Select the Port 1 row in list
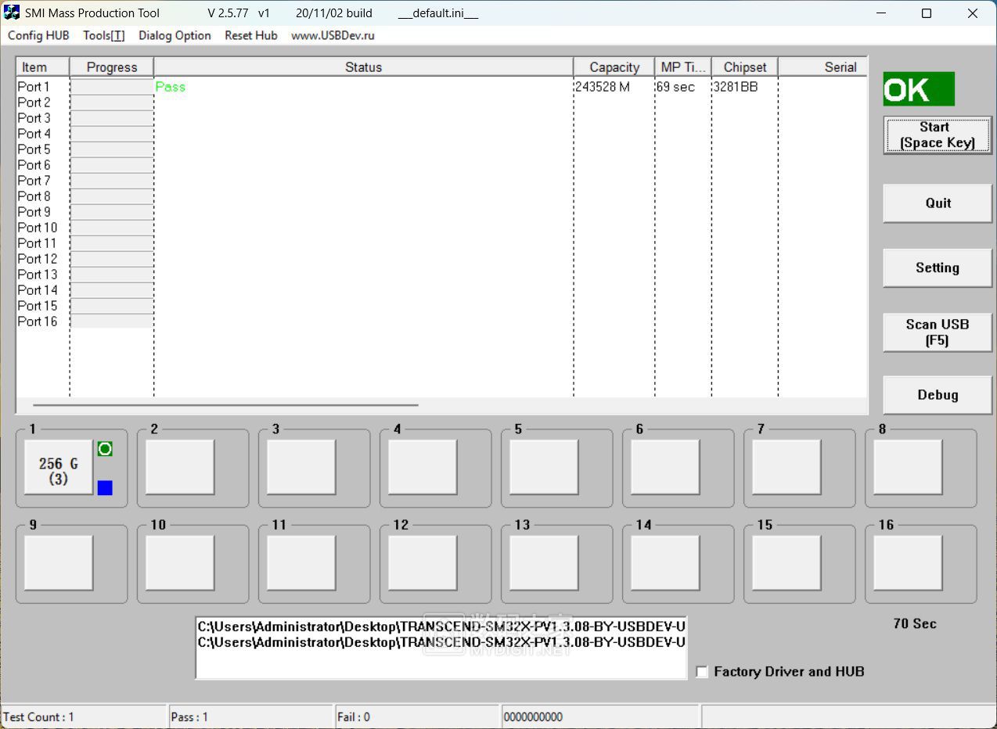This screenshot has height=729, width=997. [x=34, y=87]
